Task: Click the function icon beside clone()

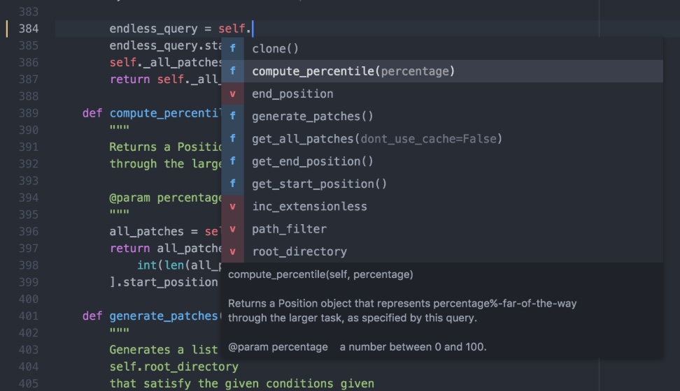Action: pos(232,49)
